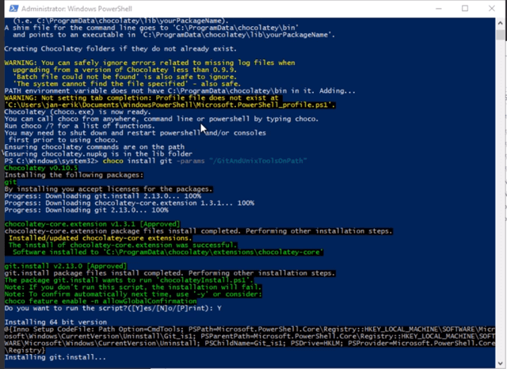Click 'Installing 64 bit version' line

[x=55, y=322]
